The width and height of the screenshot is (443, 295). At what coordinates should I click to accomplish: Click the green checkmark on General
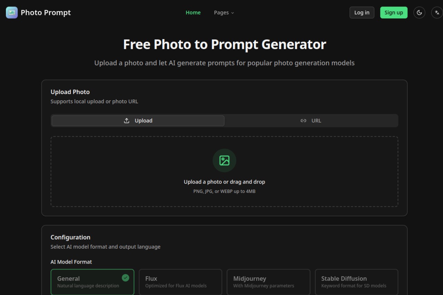pos(126,278)
